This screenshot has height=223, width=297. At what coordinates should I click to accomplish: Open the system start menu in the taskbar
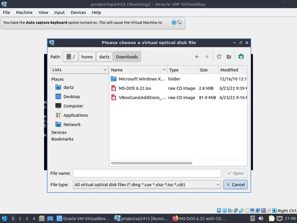[x=5, y=218]
